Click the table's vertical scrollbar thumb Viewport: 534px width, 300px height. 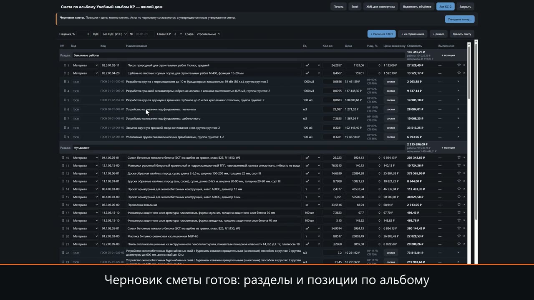click(x=469, y=72)
